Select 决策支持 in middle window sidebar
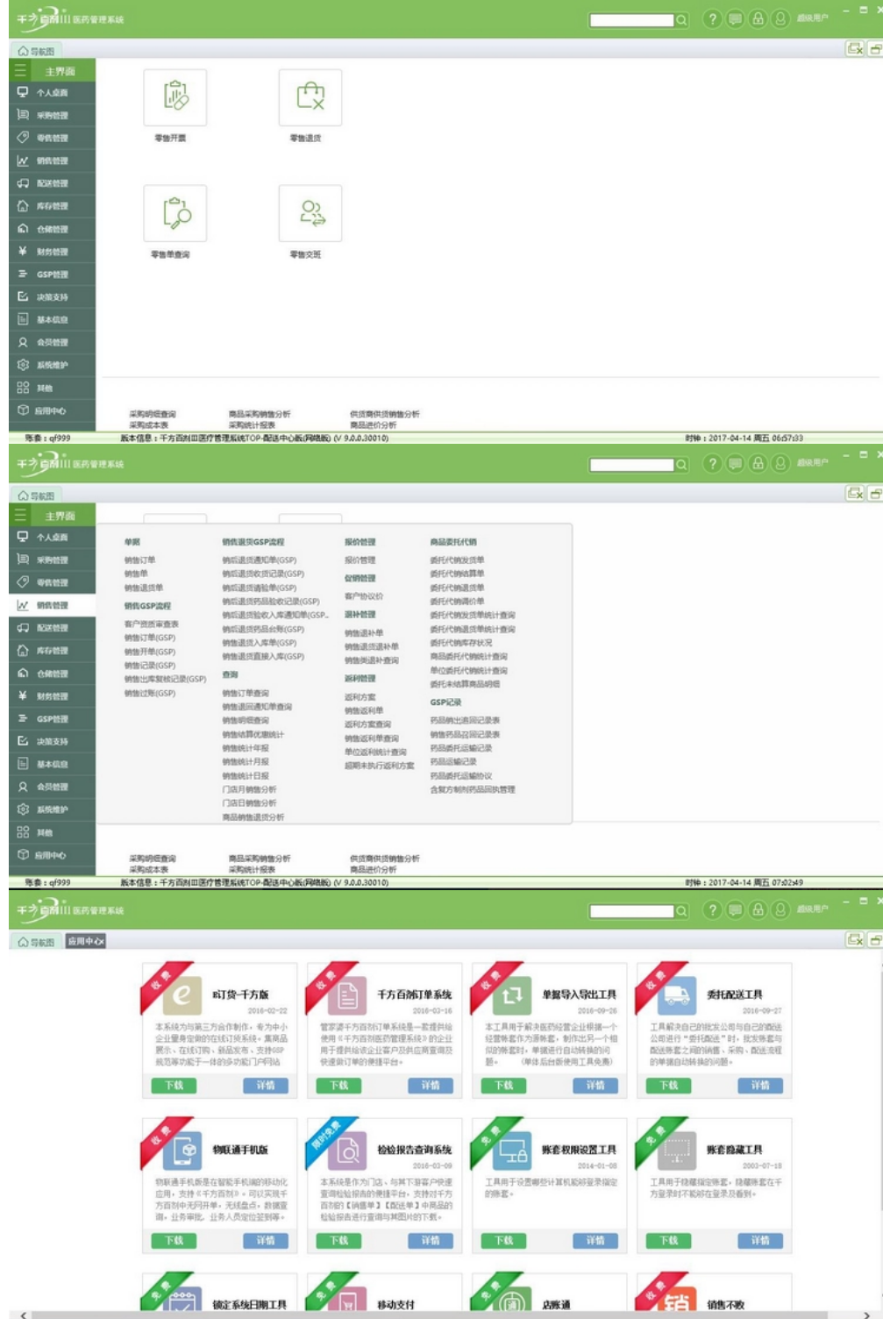The image size is (883, 1319). click(x=52, y=742)
